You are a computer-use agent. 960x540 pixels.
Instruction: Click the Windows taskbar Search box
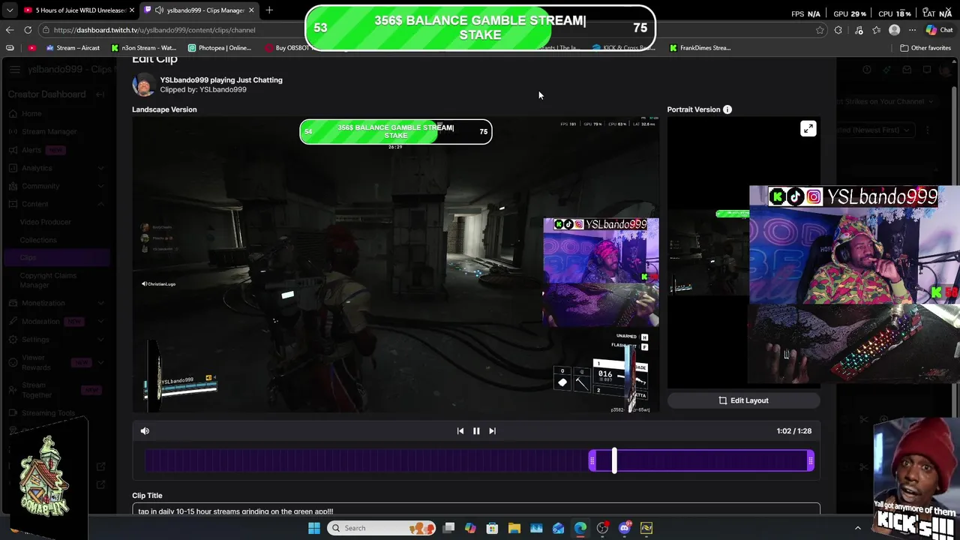[x=379, y=528]
